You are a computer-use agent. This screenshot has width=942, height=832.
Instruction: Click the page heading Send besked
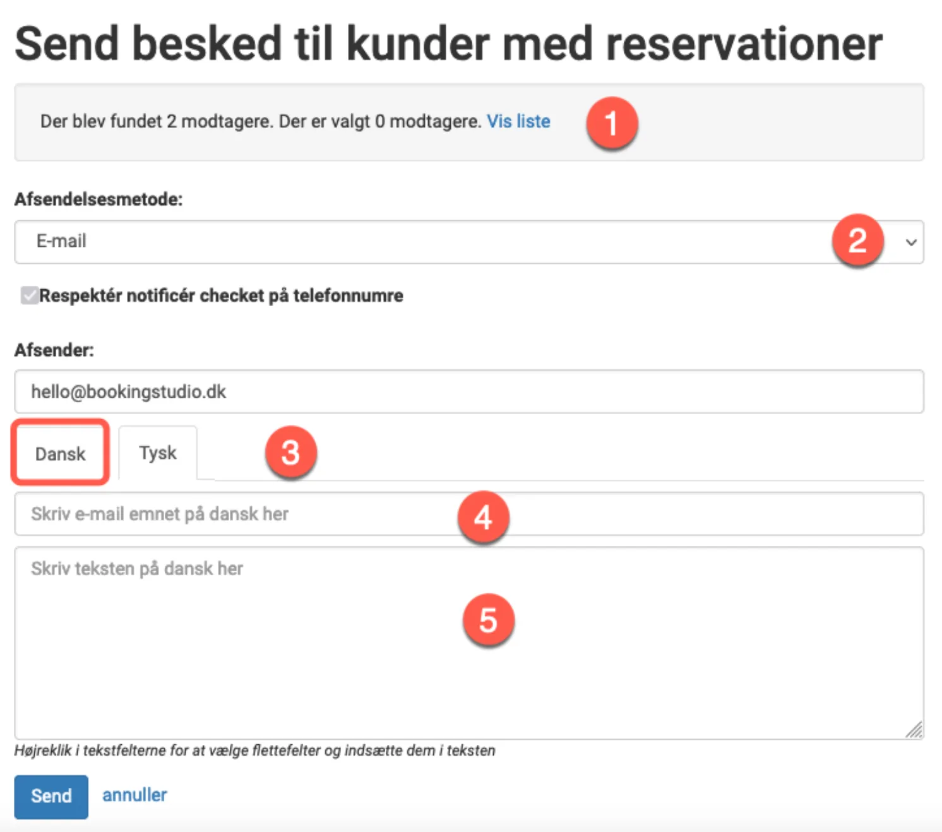(448, 44)
